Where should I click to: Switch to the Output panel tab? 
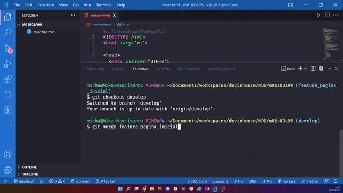(118, 69)
